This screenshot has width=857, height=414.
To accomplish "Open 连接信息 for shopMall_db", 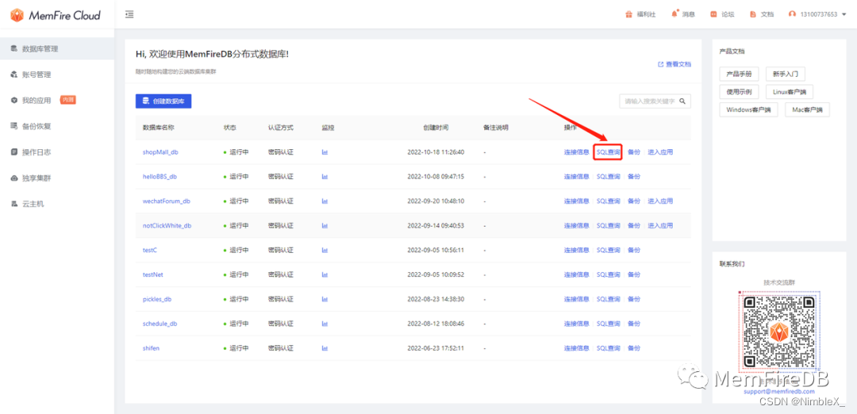I will pos(577,152).
